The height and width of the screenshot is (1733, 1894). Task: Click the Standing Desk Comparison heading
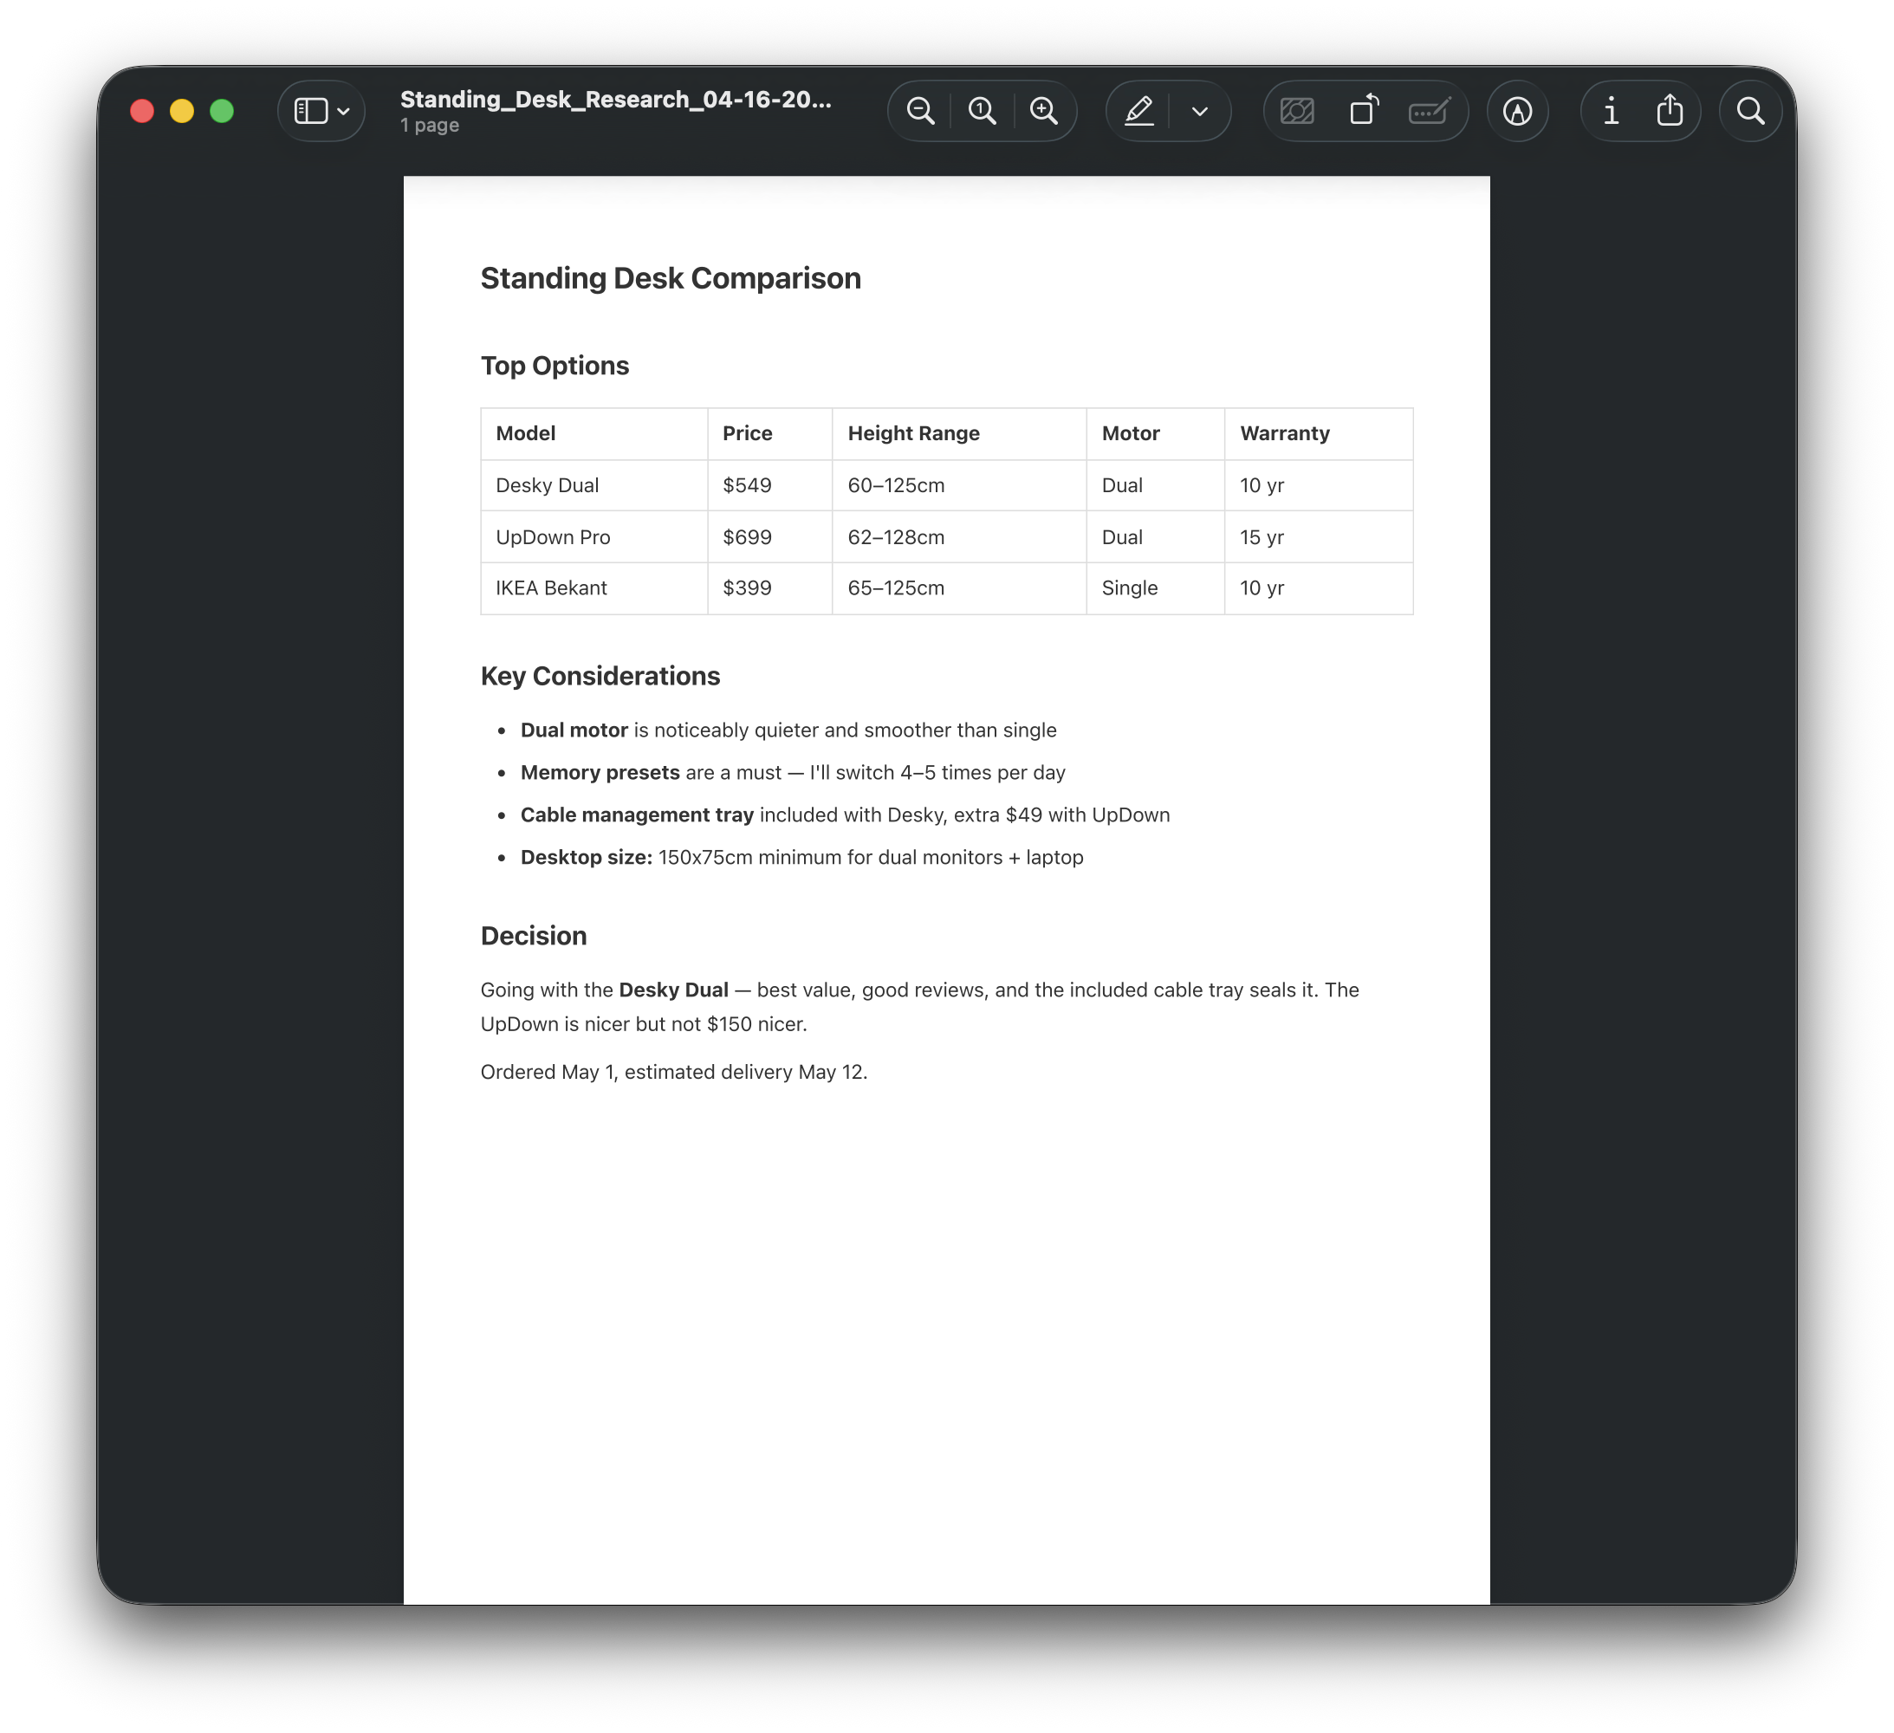coord(670,278)
